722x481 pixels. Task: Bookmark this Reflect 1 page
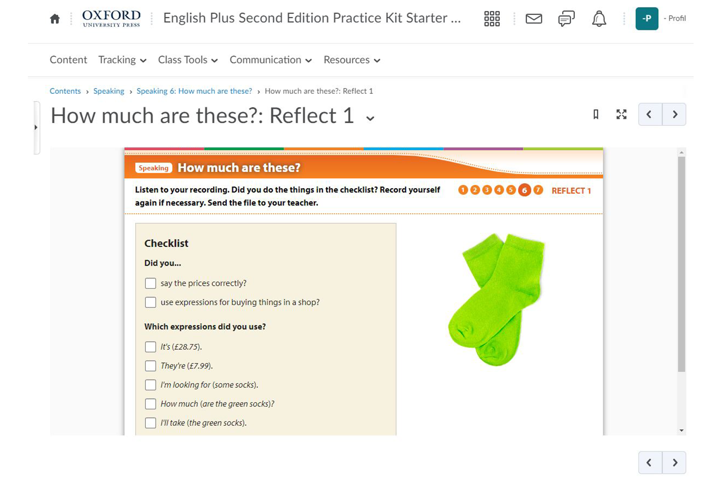tap(596, 114)
